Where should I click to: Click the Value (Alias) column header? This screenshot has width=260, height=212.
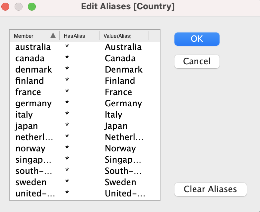click(118, 36)
